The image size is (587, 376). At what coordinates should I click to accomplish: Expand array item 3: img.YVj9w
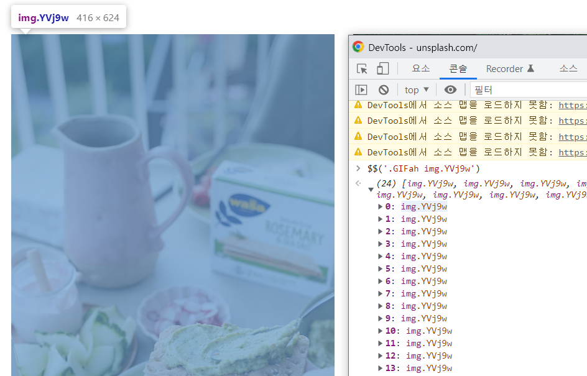point(380,244)
